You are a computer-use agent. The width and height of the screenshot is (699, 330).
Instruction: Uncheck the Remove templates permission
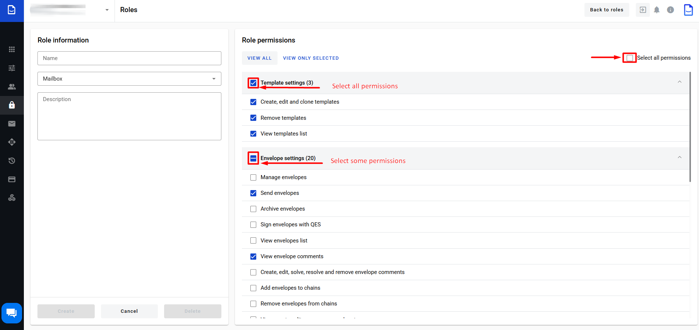tap(253, 118)
